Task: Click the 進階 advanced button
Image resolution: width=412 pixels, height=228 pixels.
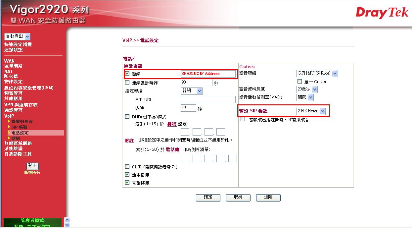Action: tap(268, 198)
